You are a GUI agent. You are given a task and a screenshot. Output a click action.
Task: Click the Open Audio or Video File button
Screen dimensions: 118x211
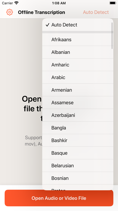59,198
